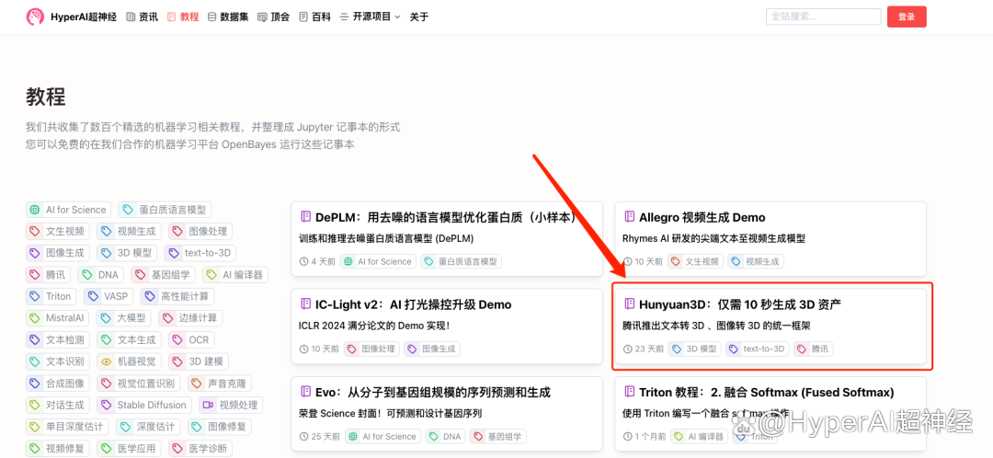Select the 深度估计 tag

coord(149,426)
